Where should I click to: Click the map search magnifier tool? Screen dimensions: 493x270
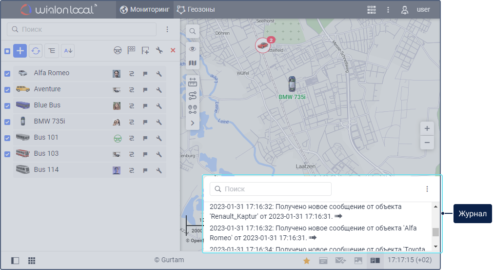point(193,31)
